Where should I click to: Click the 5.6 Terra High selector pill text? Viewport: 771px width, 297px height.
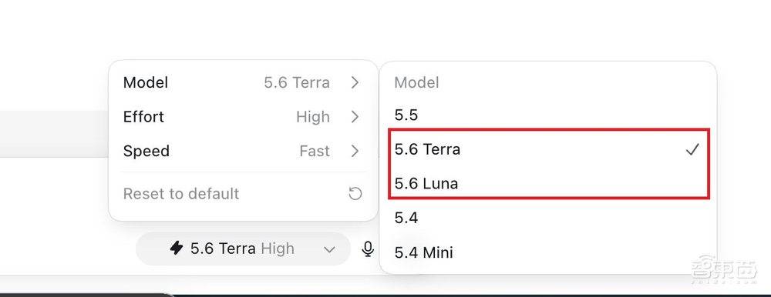point(242,249)
